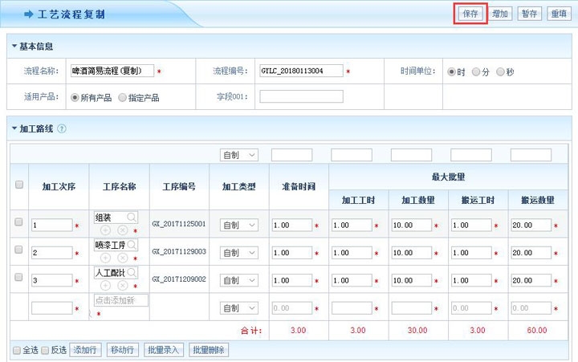The image size is (578, 362).
Task: Open the batch 自制 dropdown above table header
Action: tap(239, 155)
